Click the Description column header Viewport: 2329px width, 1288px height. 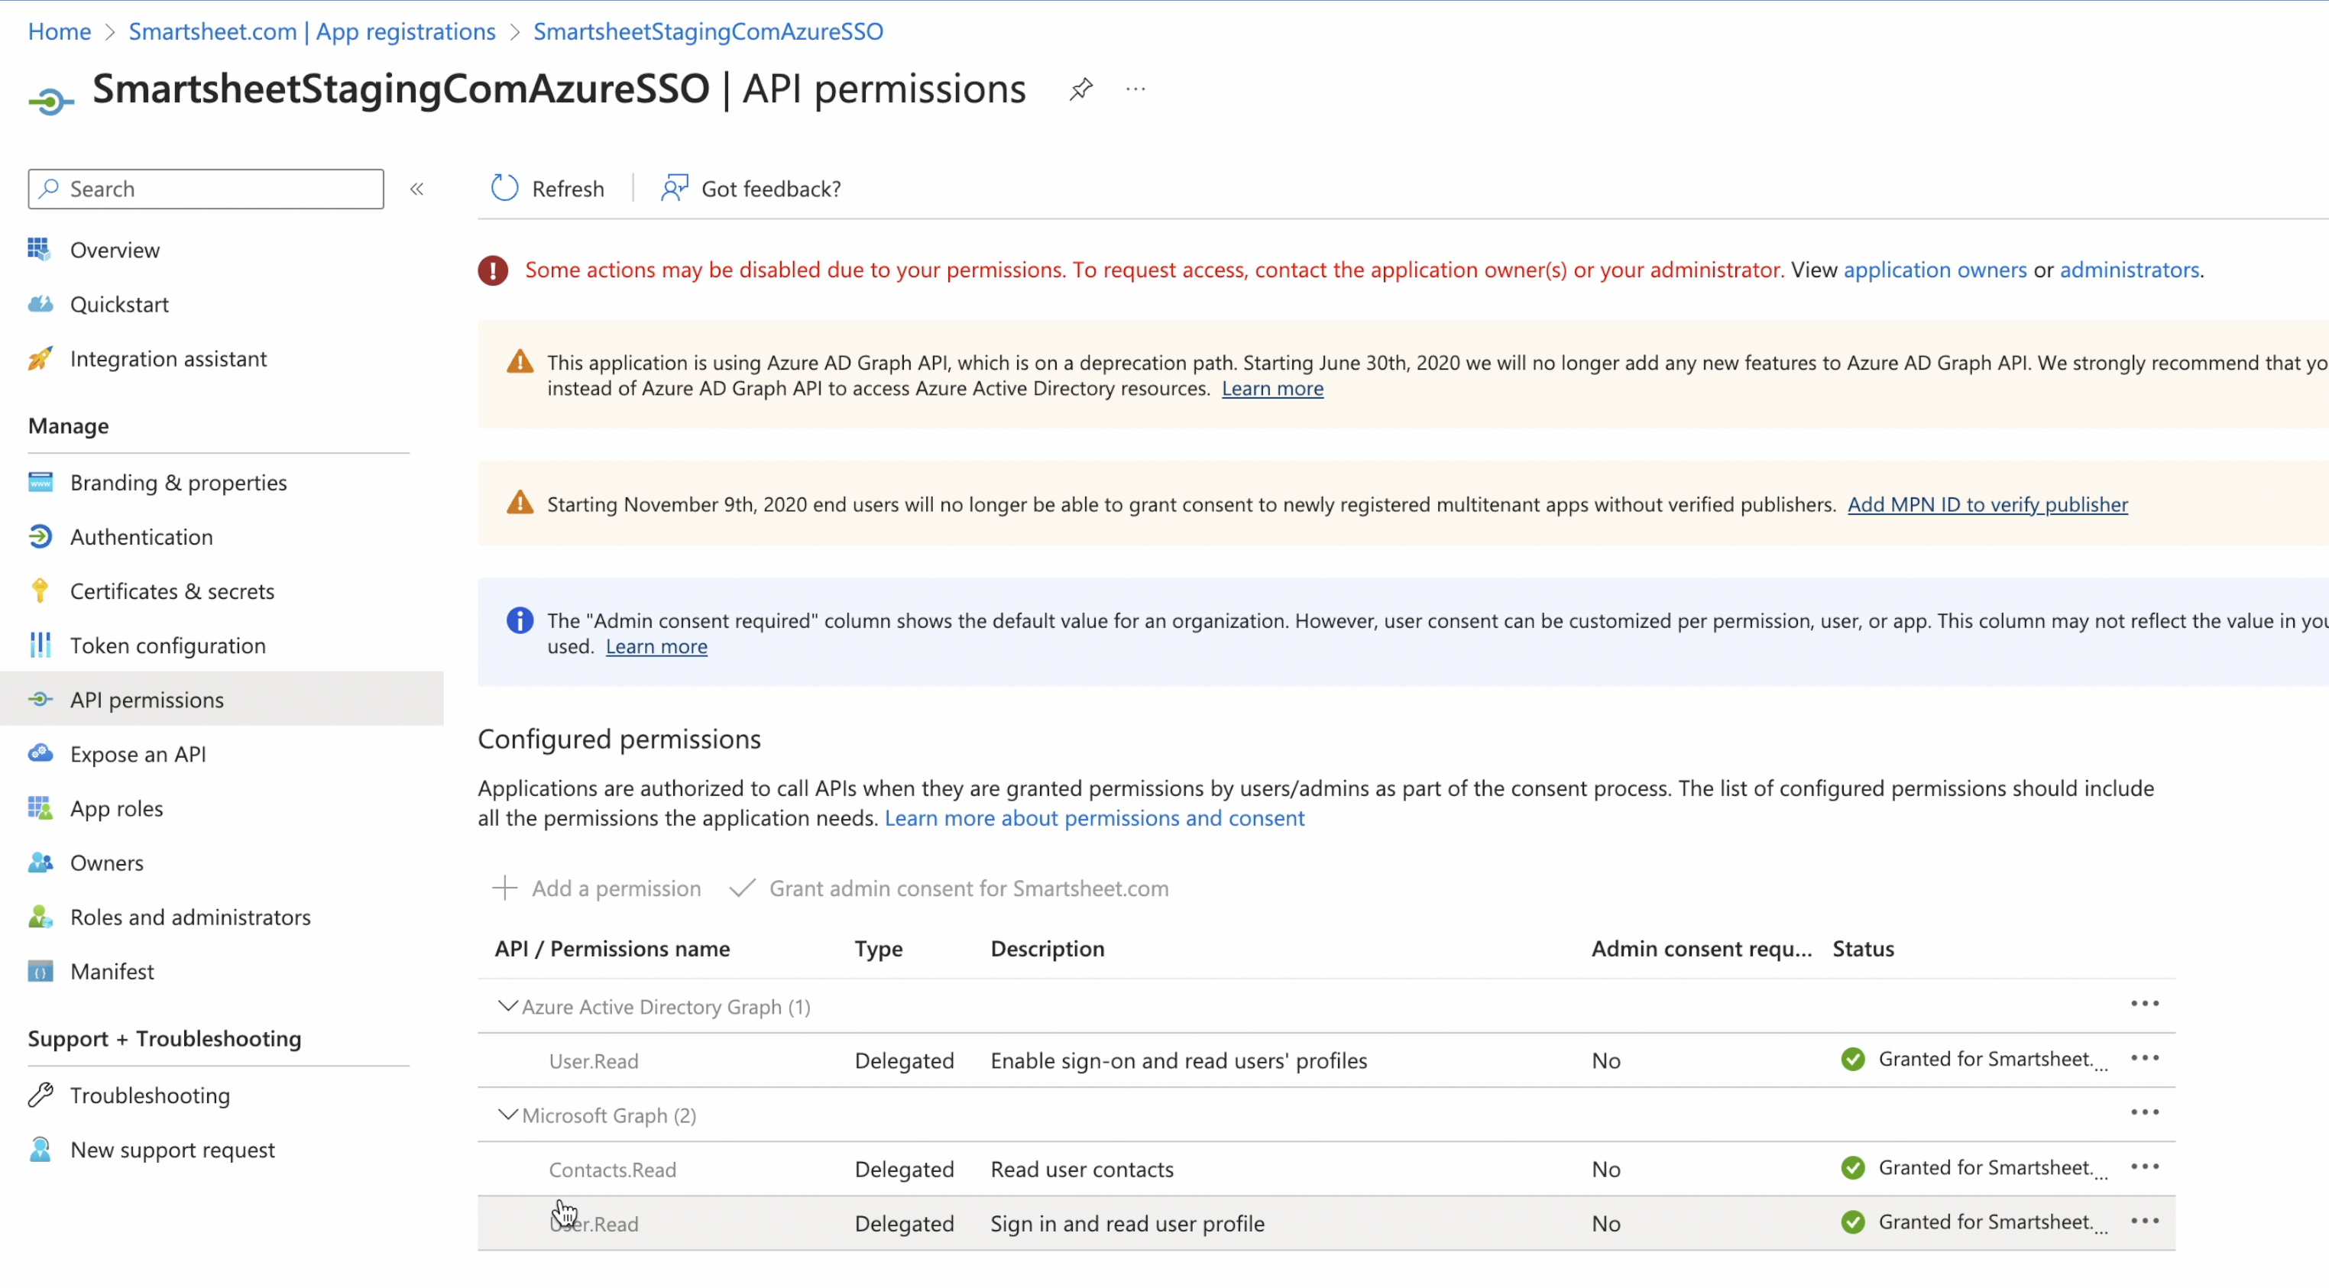[1047, 948]
